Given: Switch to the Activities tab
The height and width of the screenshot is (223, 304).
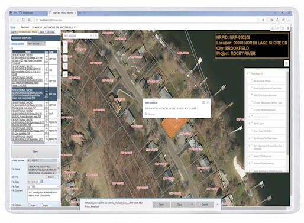Looking at the screenshot, I should tap(50, 32).
